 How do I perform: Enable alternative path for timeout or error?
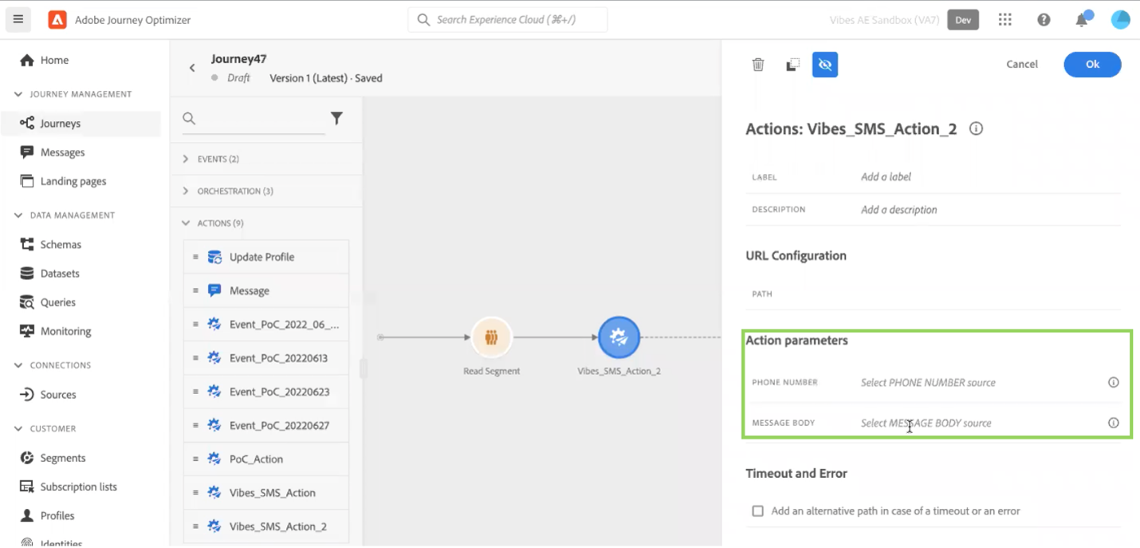[758, 511]
